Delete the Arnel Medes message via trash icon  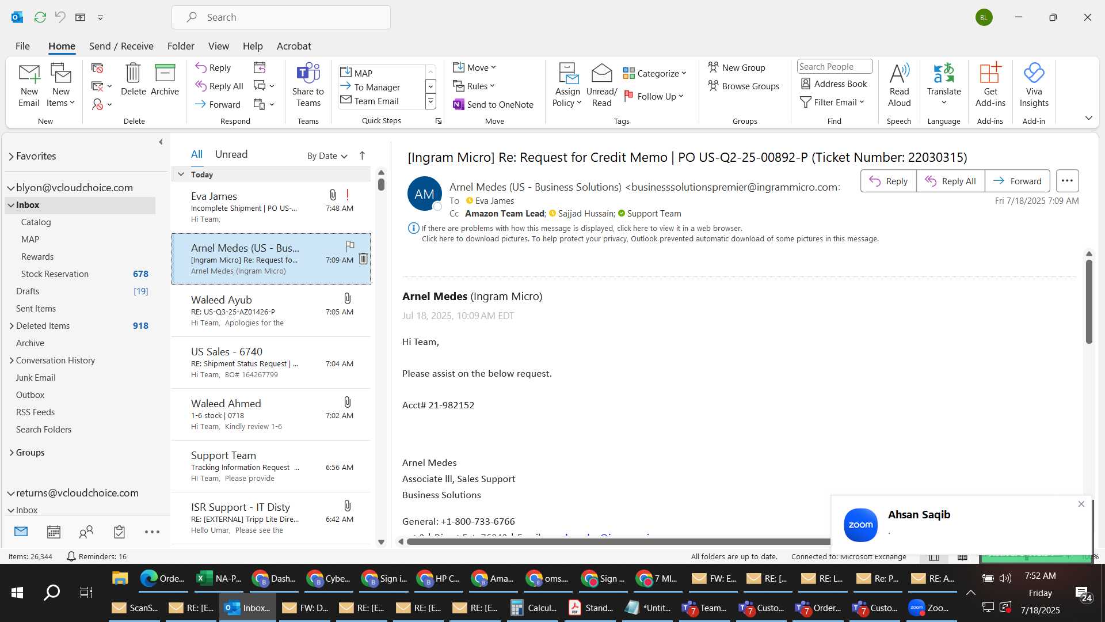pyautogui.click(x=363, y=259)
